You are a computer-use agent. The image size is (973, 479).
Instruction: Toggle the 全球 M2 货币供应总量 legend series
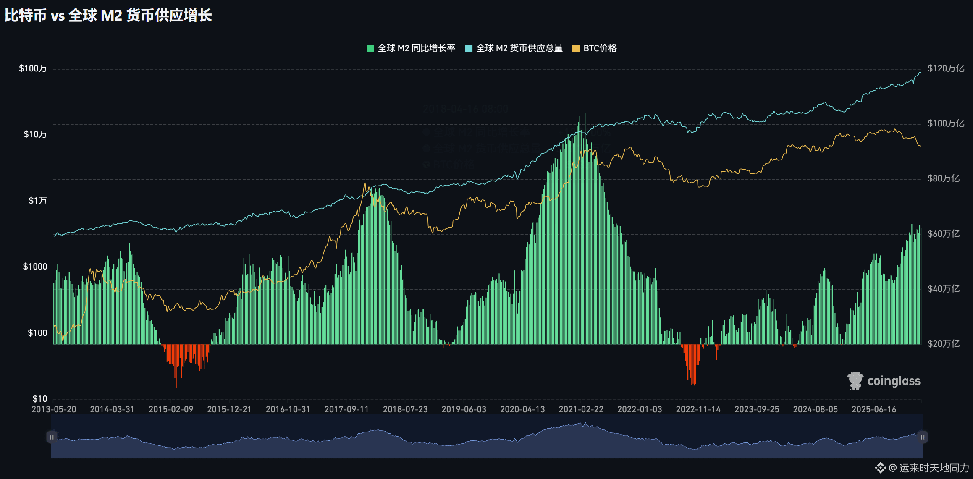(514, 48)
